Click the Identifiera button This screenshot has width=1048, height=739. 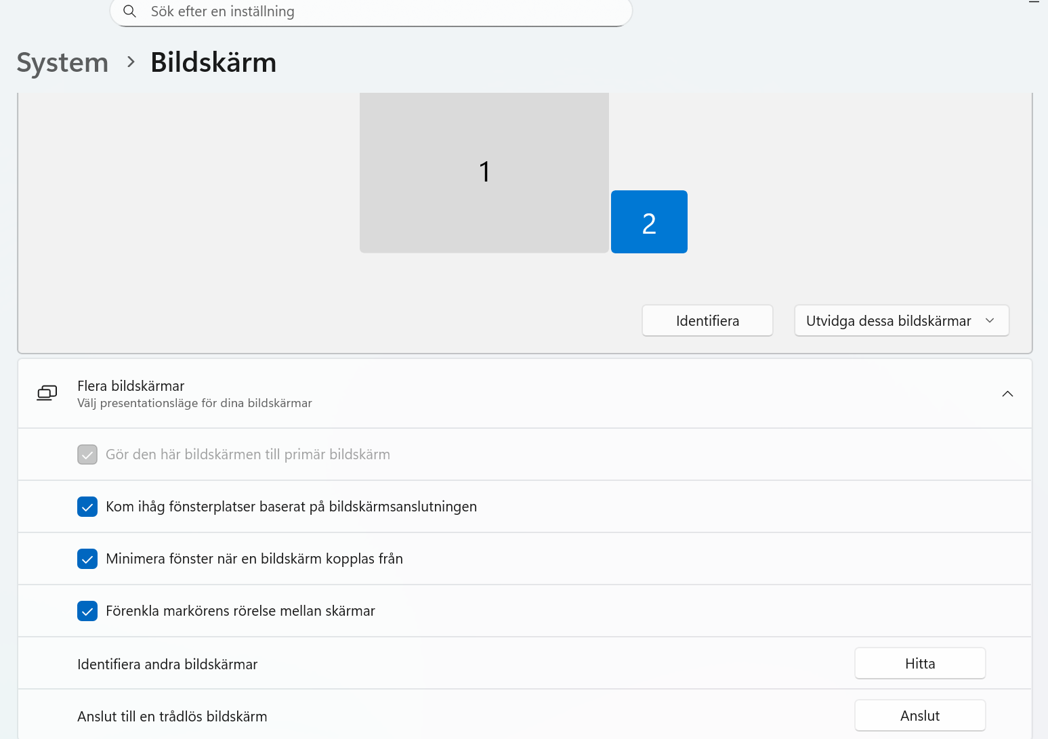pyautogui.click(x=707, y=320)
